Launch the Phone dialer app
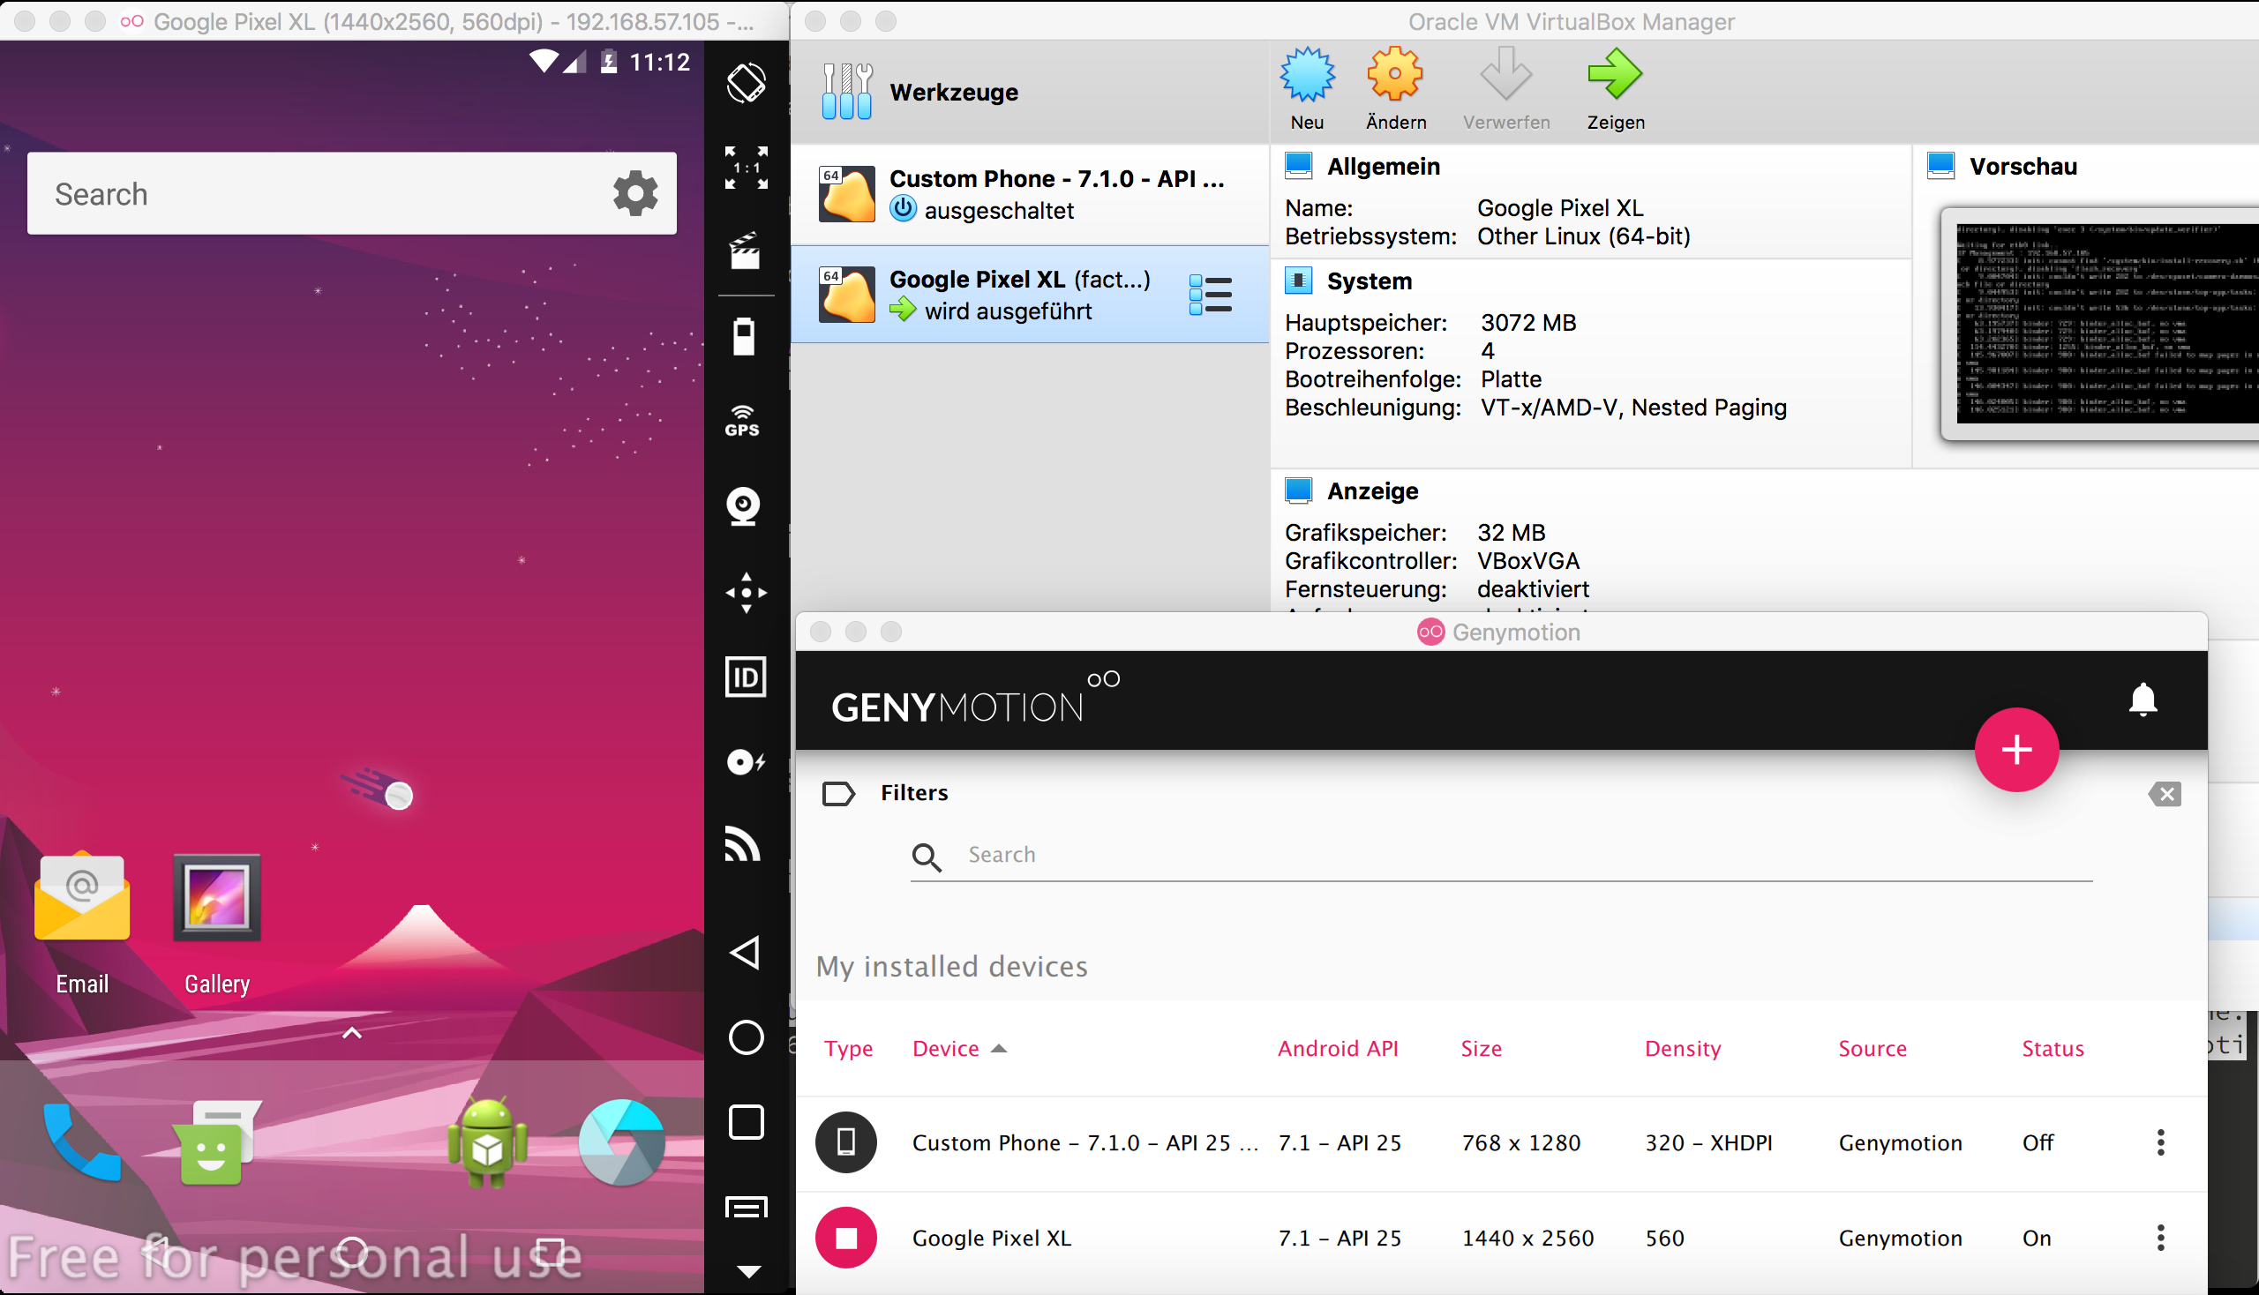The height and width of the screenshot is (1295, 2259). [82, 1142]
